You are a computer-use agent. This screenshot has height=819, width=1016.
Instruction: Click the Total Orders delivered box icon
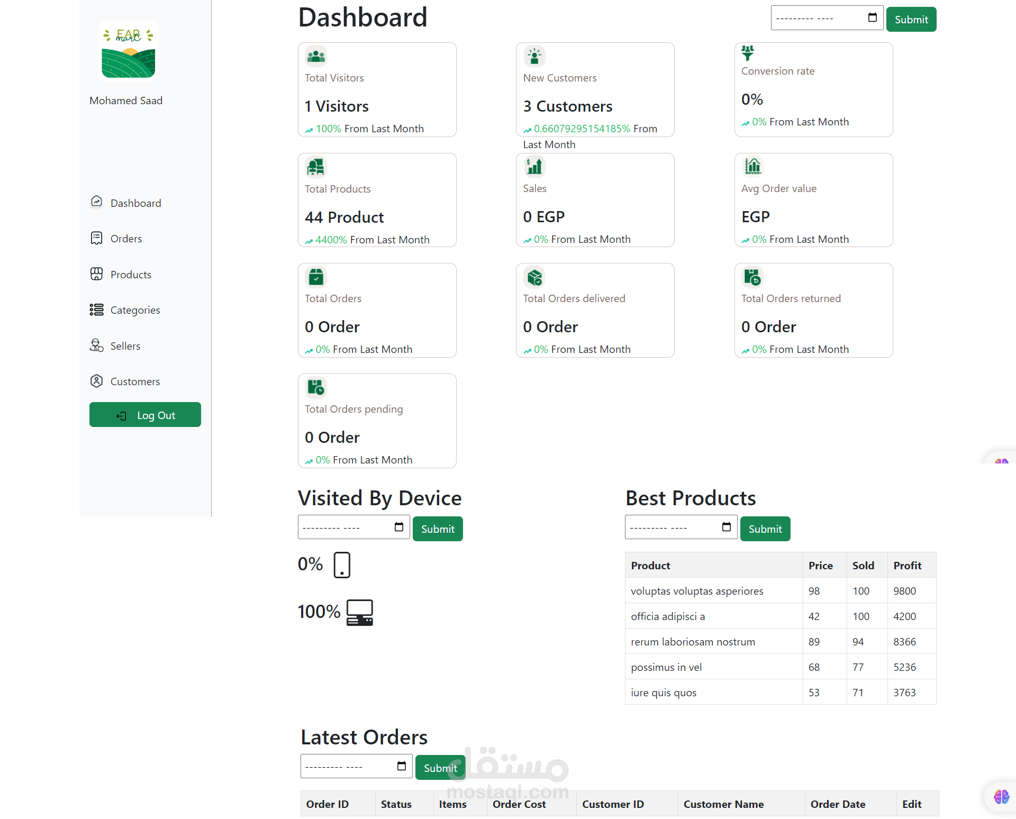534,277
